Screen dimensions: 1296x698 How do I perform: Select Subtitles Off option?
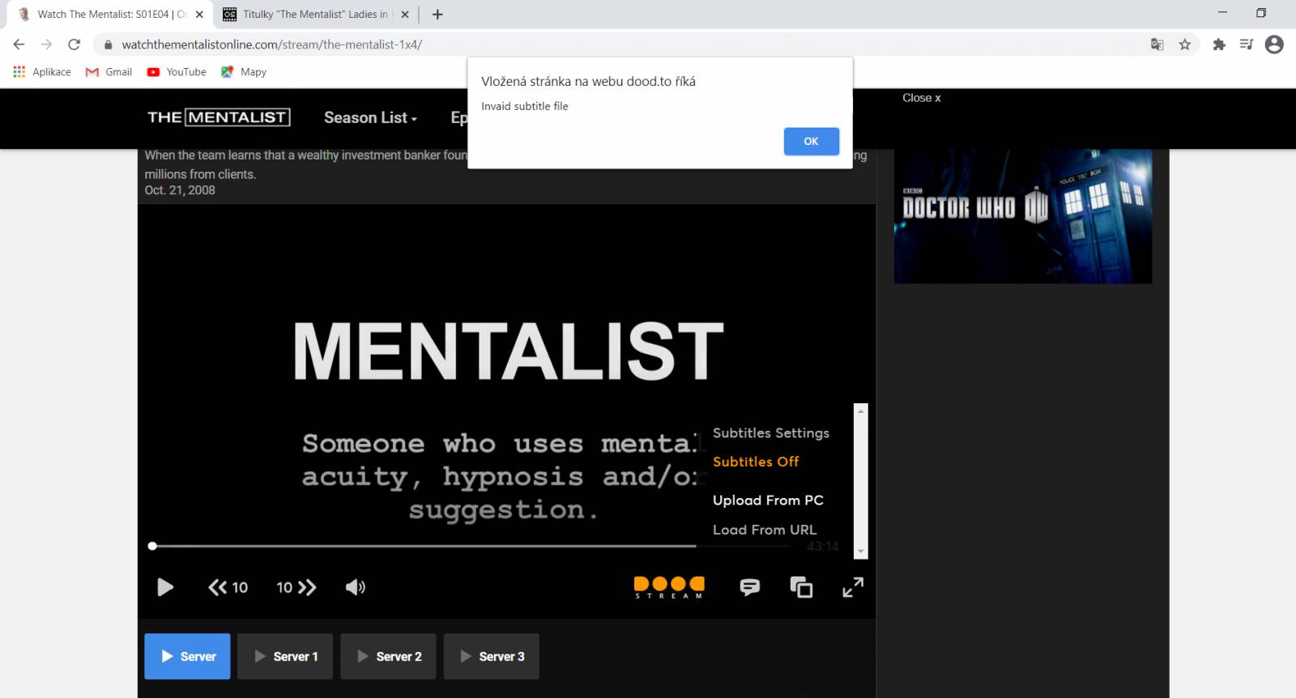click(x=756, y=462)
